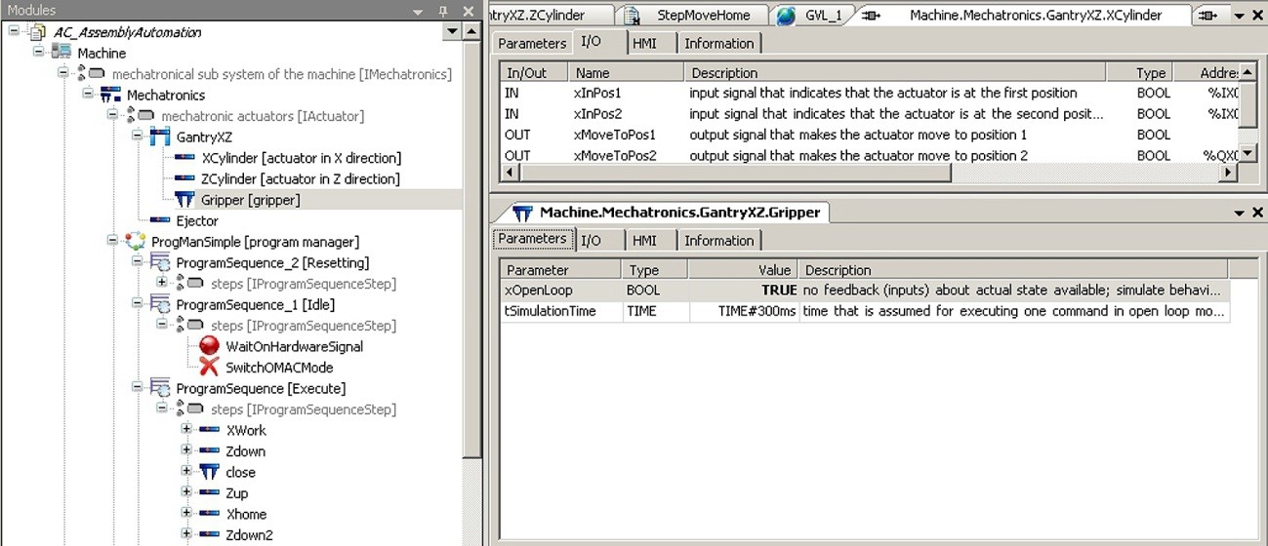Click the Parameter column header in Gripper editor
The width and height of the screenshot is (1268, 546).
[560, 270]
